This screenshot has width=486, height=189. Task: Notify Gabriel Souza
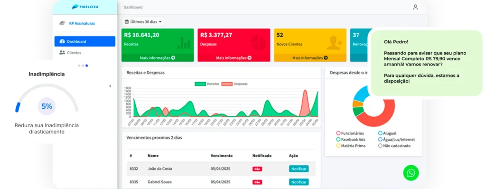[x=299, y=182]
